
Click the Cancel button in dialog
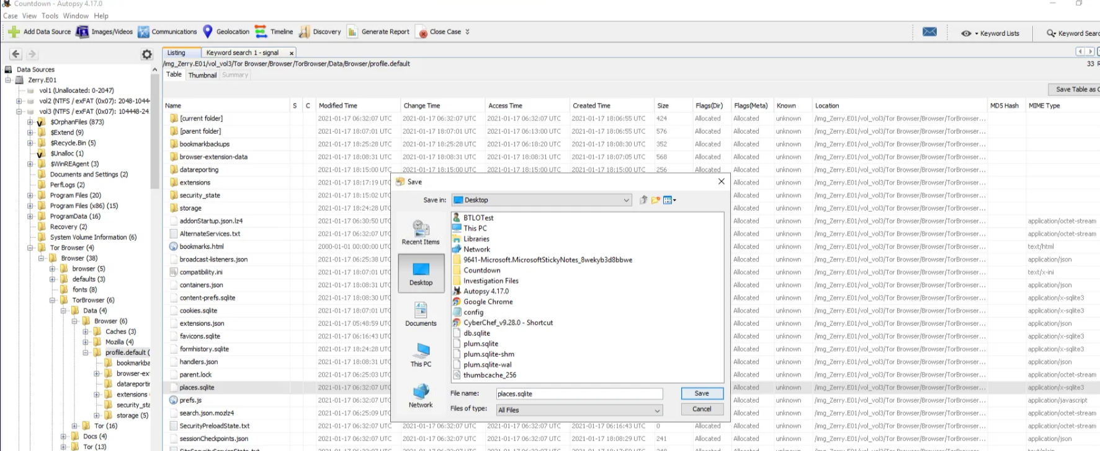pos(702,409)
